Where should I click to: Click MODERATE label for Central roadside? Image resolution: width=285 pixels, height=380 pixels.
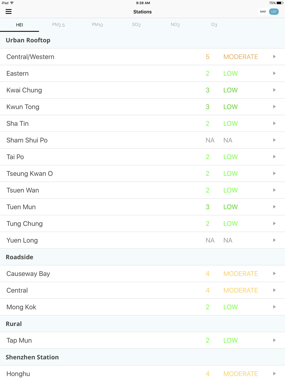(241, 290)
